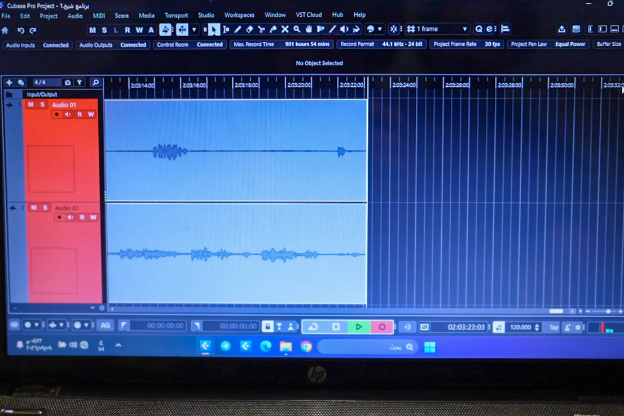Open the MIDI menu

(x=99, y=16)
